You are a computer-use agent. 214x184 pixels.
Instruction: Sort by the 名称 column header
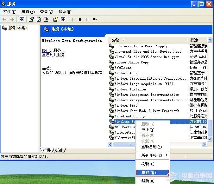pos(148,40)
